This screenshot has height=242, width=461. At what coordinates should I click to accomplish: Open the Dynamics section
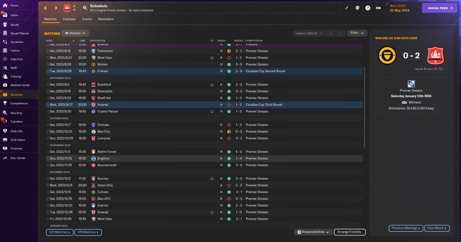pyautogui.click(x=17, y=42)
